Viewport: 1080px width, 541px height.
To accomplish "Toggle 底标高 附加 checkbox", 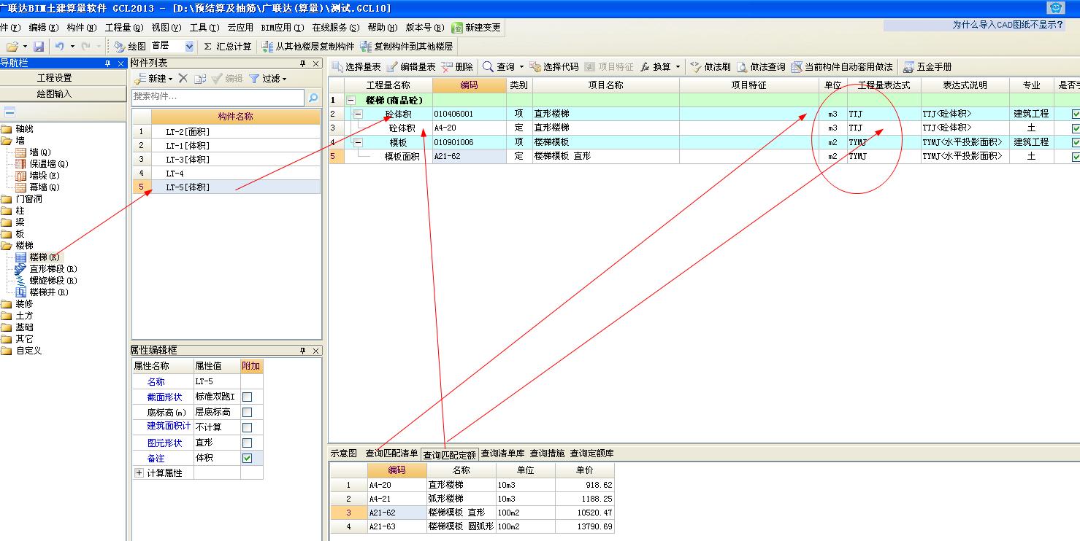I will (x=247, y=412).
